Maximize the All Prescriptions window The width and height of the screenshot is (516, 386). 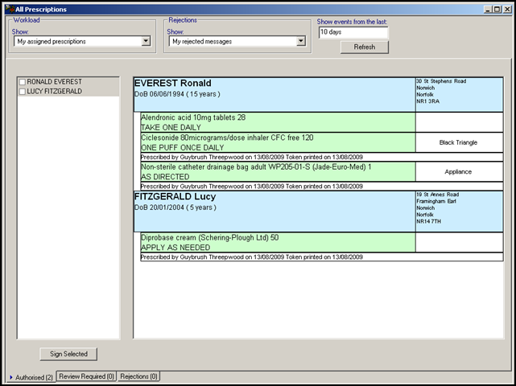[497, 9]
